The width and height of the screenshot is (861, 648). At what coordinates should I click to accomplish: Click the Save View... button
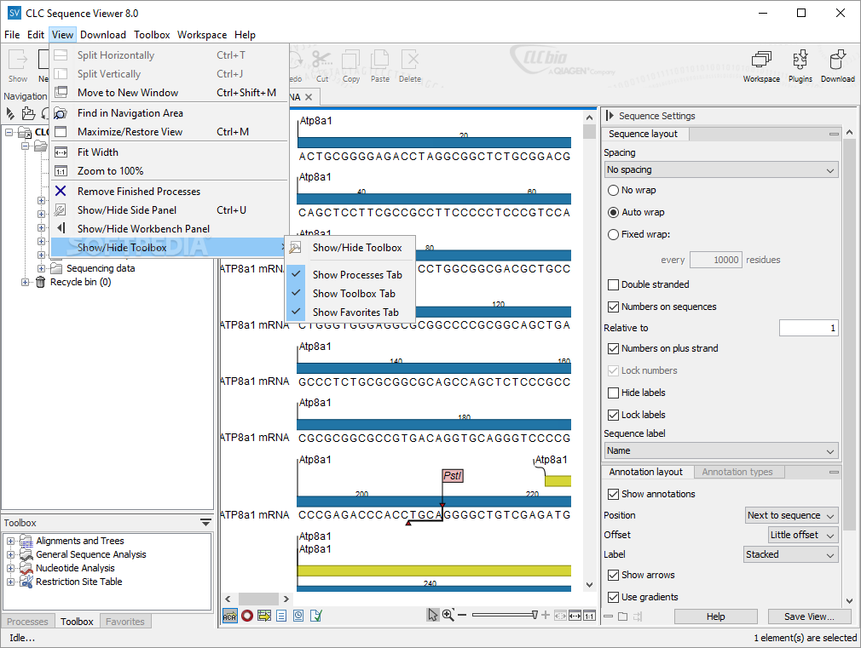(x=808, y=616)
